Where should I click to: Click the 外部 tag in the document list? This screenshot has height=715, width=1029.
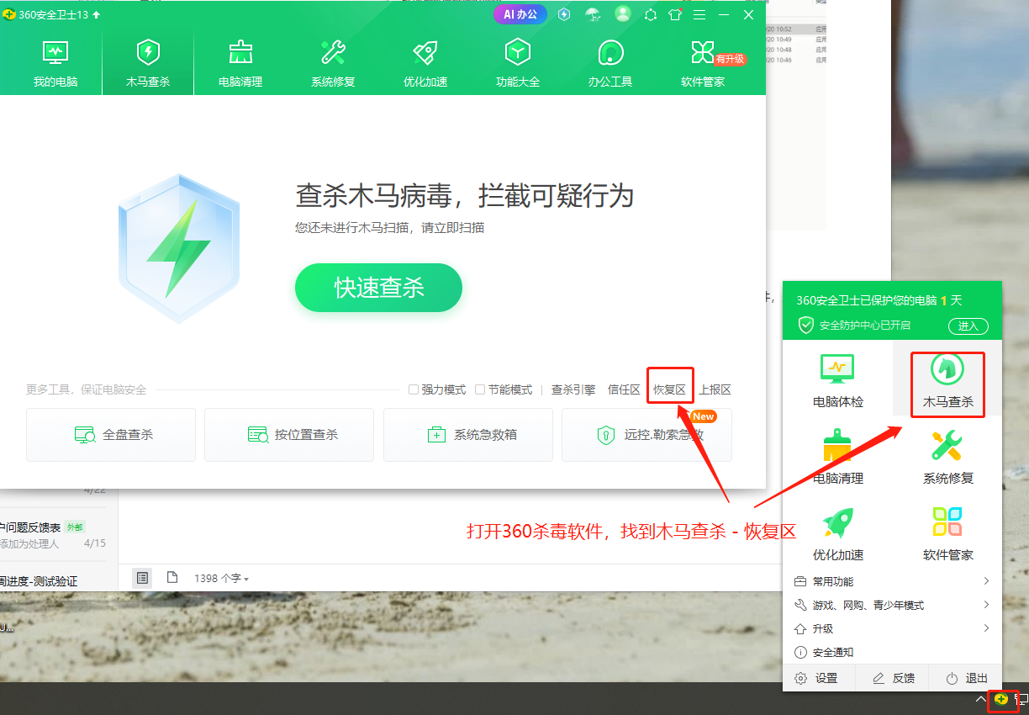[75, 527]
